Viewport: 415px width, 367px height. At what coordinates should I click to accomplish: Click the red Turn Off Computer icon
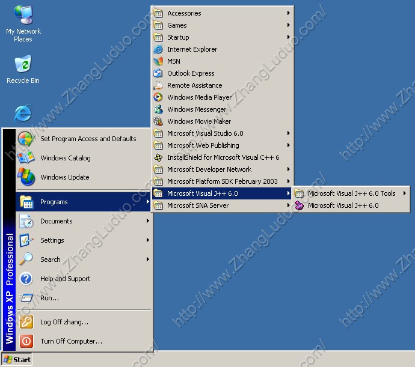26,341
